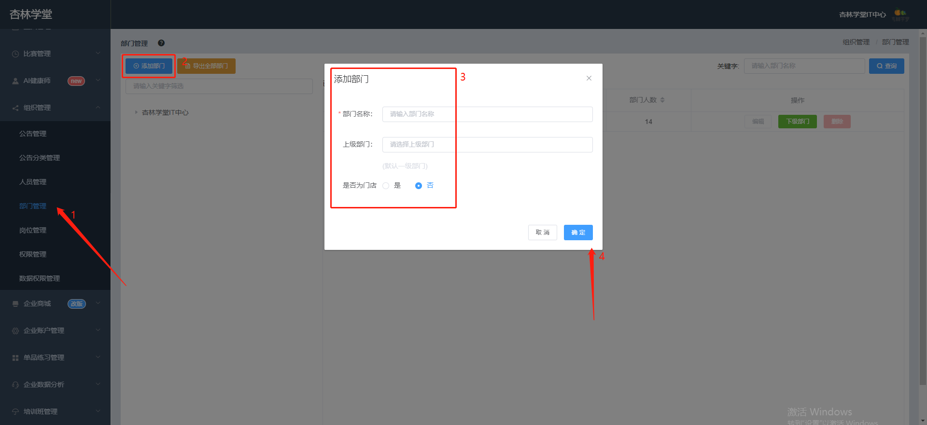The width and height of the screenshot is (927, 425).
Task: Click the 导出全部部门 button
Action: (x=207, y=66)
